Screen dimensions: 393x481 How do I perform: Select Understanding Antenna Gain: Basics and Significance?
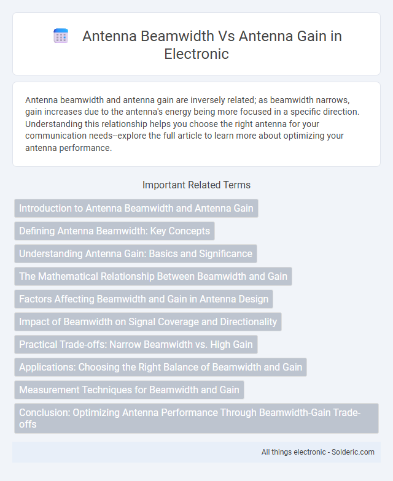[x=135, y=254]
